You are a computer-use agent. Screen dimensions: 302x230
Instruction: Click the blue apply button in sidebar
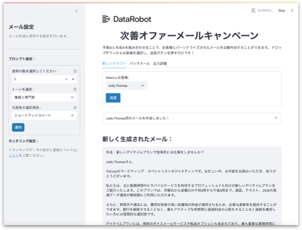[18, 127]
